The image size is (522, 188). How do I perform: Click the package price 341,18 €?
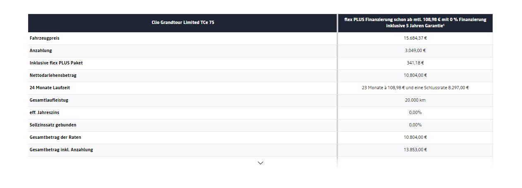click(415, 63)
